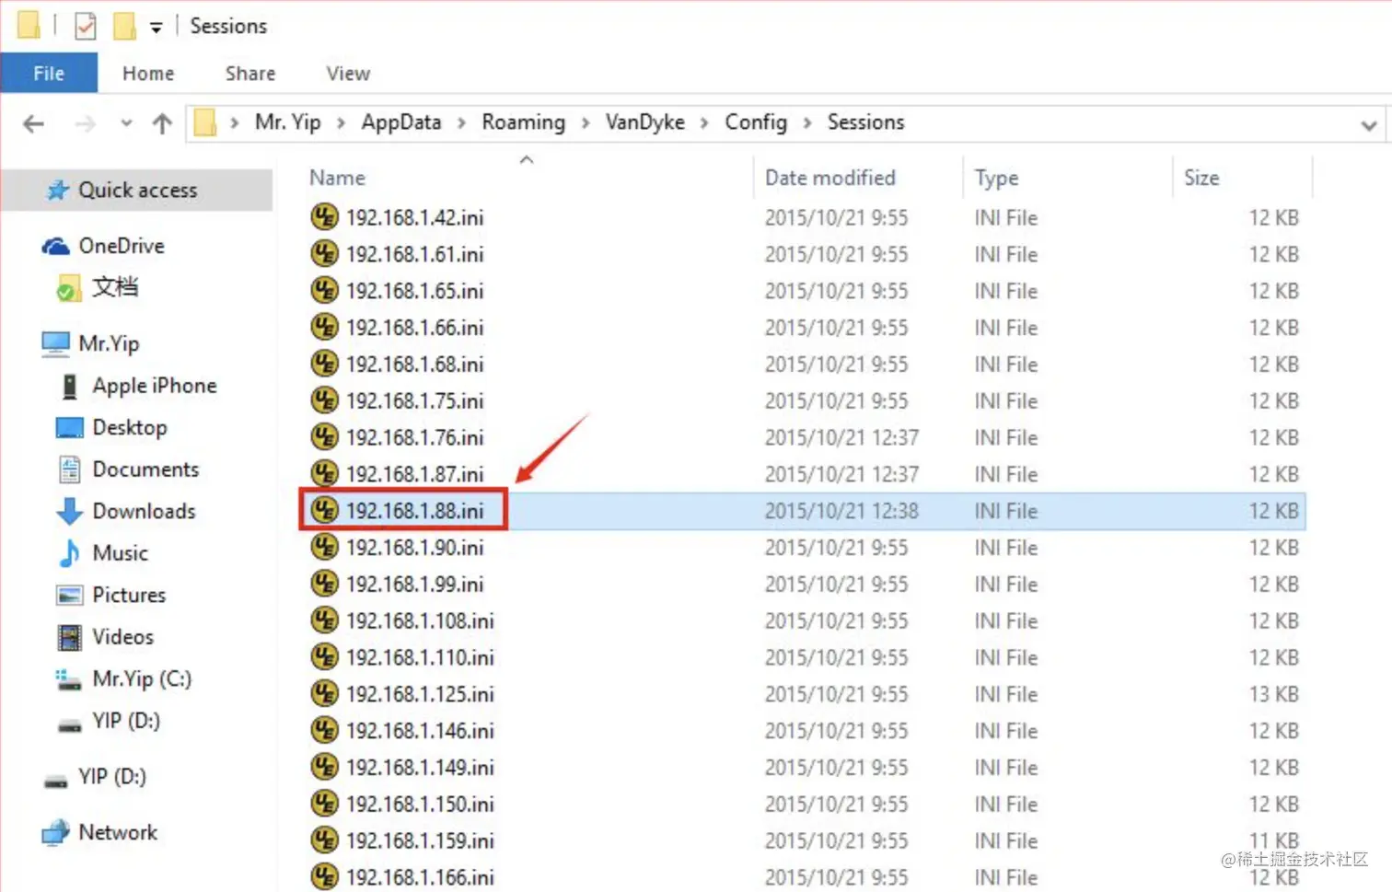Navigate to Roaming in breadcrumb
Image resolution: width=1392 pixels, height=892 pixels.
pyautogui.click(x=524, y=122)
